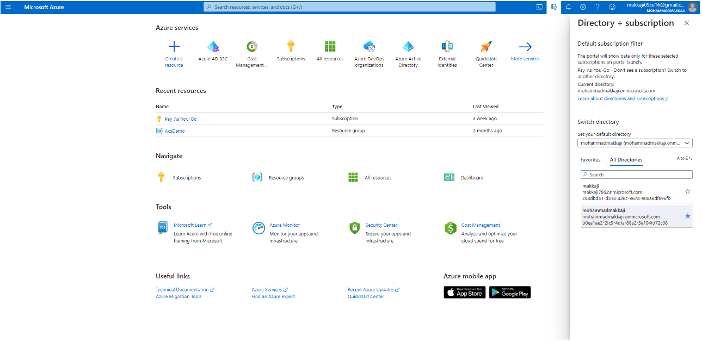Expand More services arrow
702x342 pixels.
click(525, 47)
